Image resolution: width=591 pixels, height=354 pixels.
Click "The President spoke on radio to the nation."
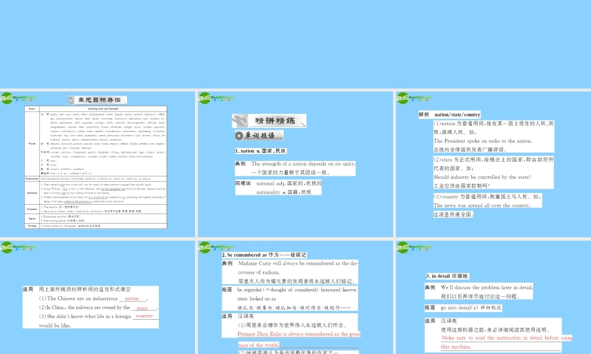pyautogui.click(x=482, y=141)
